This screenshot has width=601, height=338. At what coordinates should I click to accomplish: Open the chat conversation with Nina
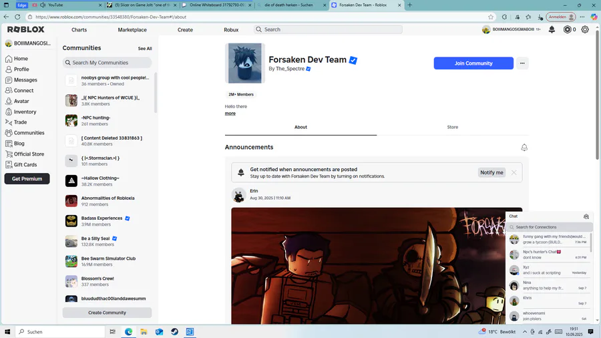tap(548, 285)
